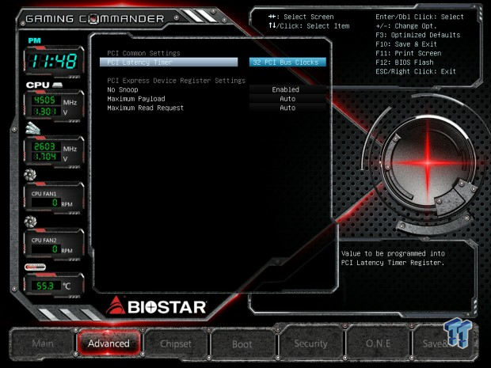Viewport: 491px width, 368px height.
Task: Change the Maximum Read Request Auto value
Action: pyautogui.click(x=287, y=108)
